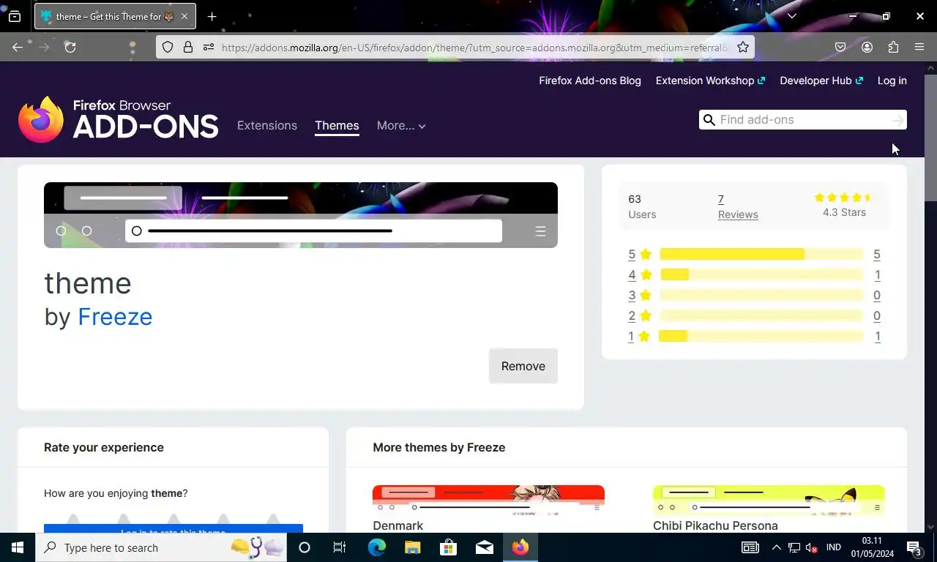Reload the current page
This screenshot has width=937, height=562.
pyautogui.click(x=70, y=47)
